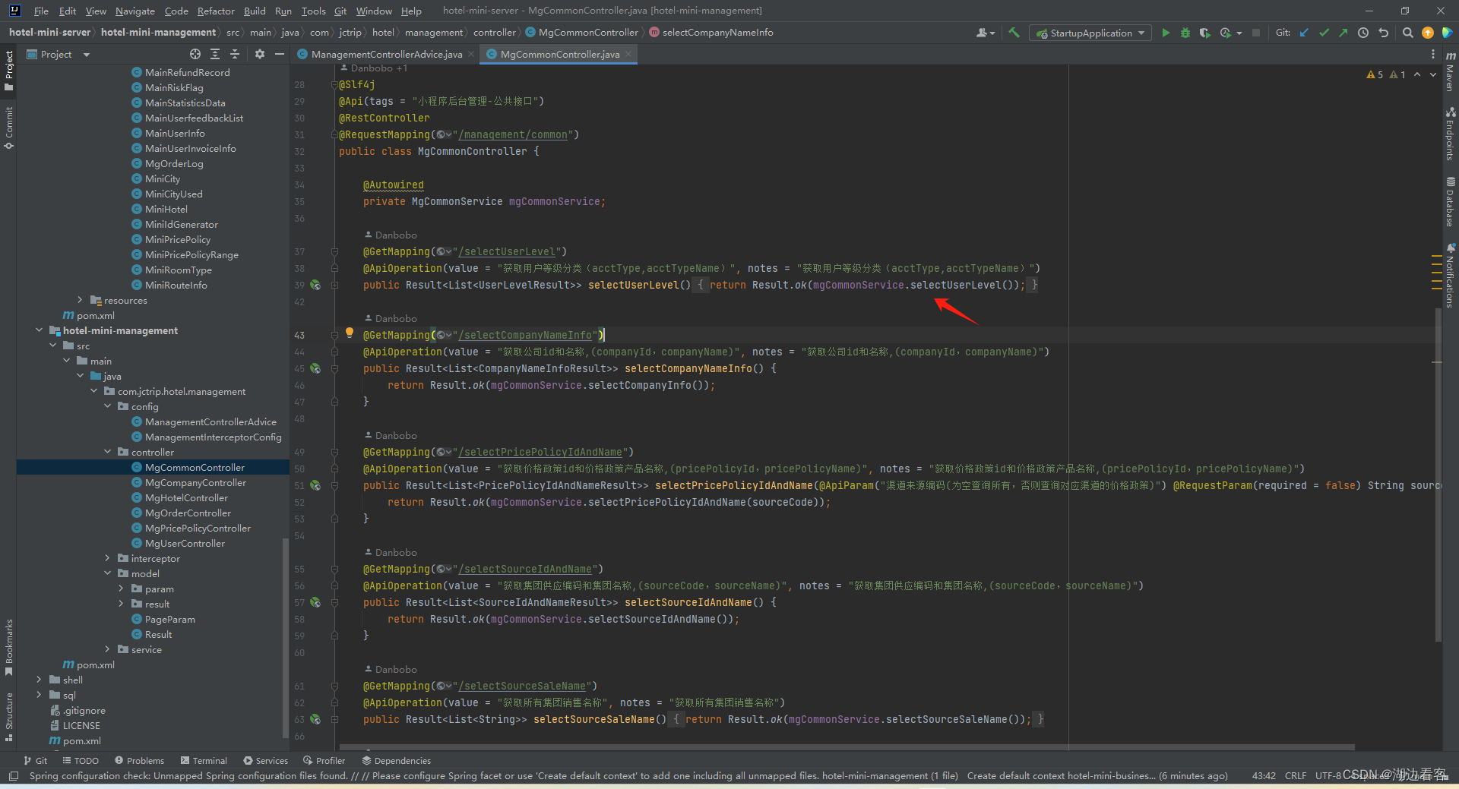Click the vertical editor scrollbar

click(1438, 475)
